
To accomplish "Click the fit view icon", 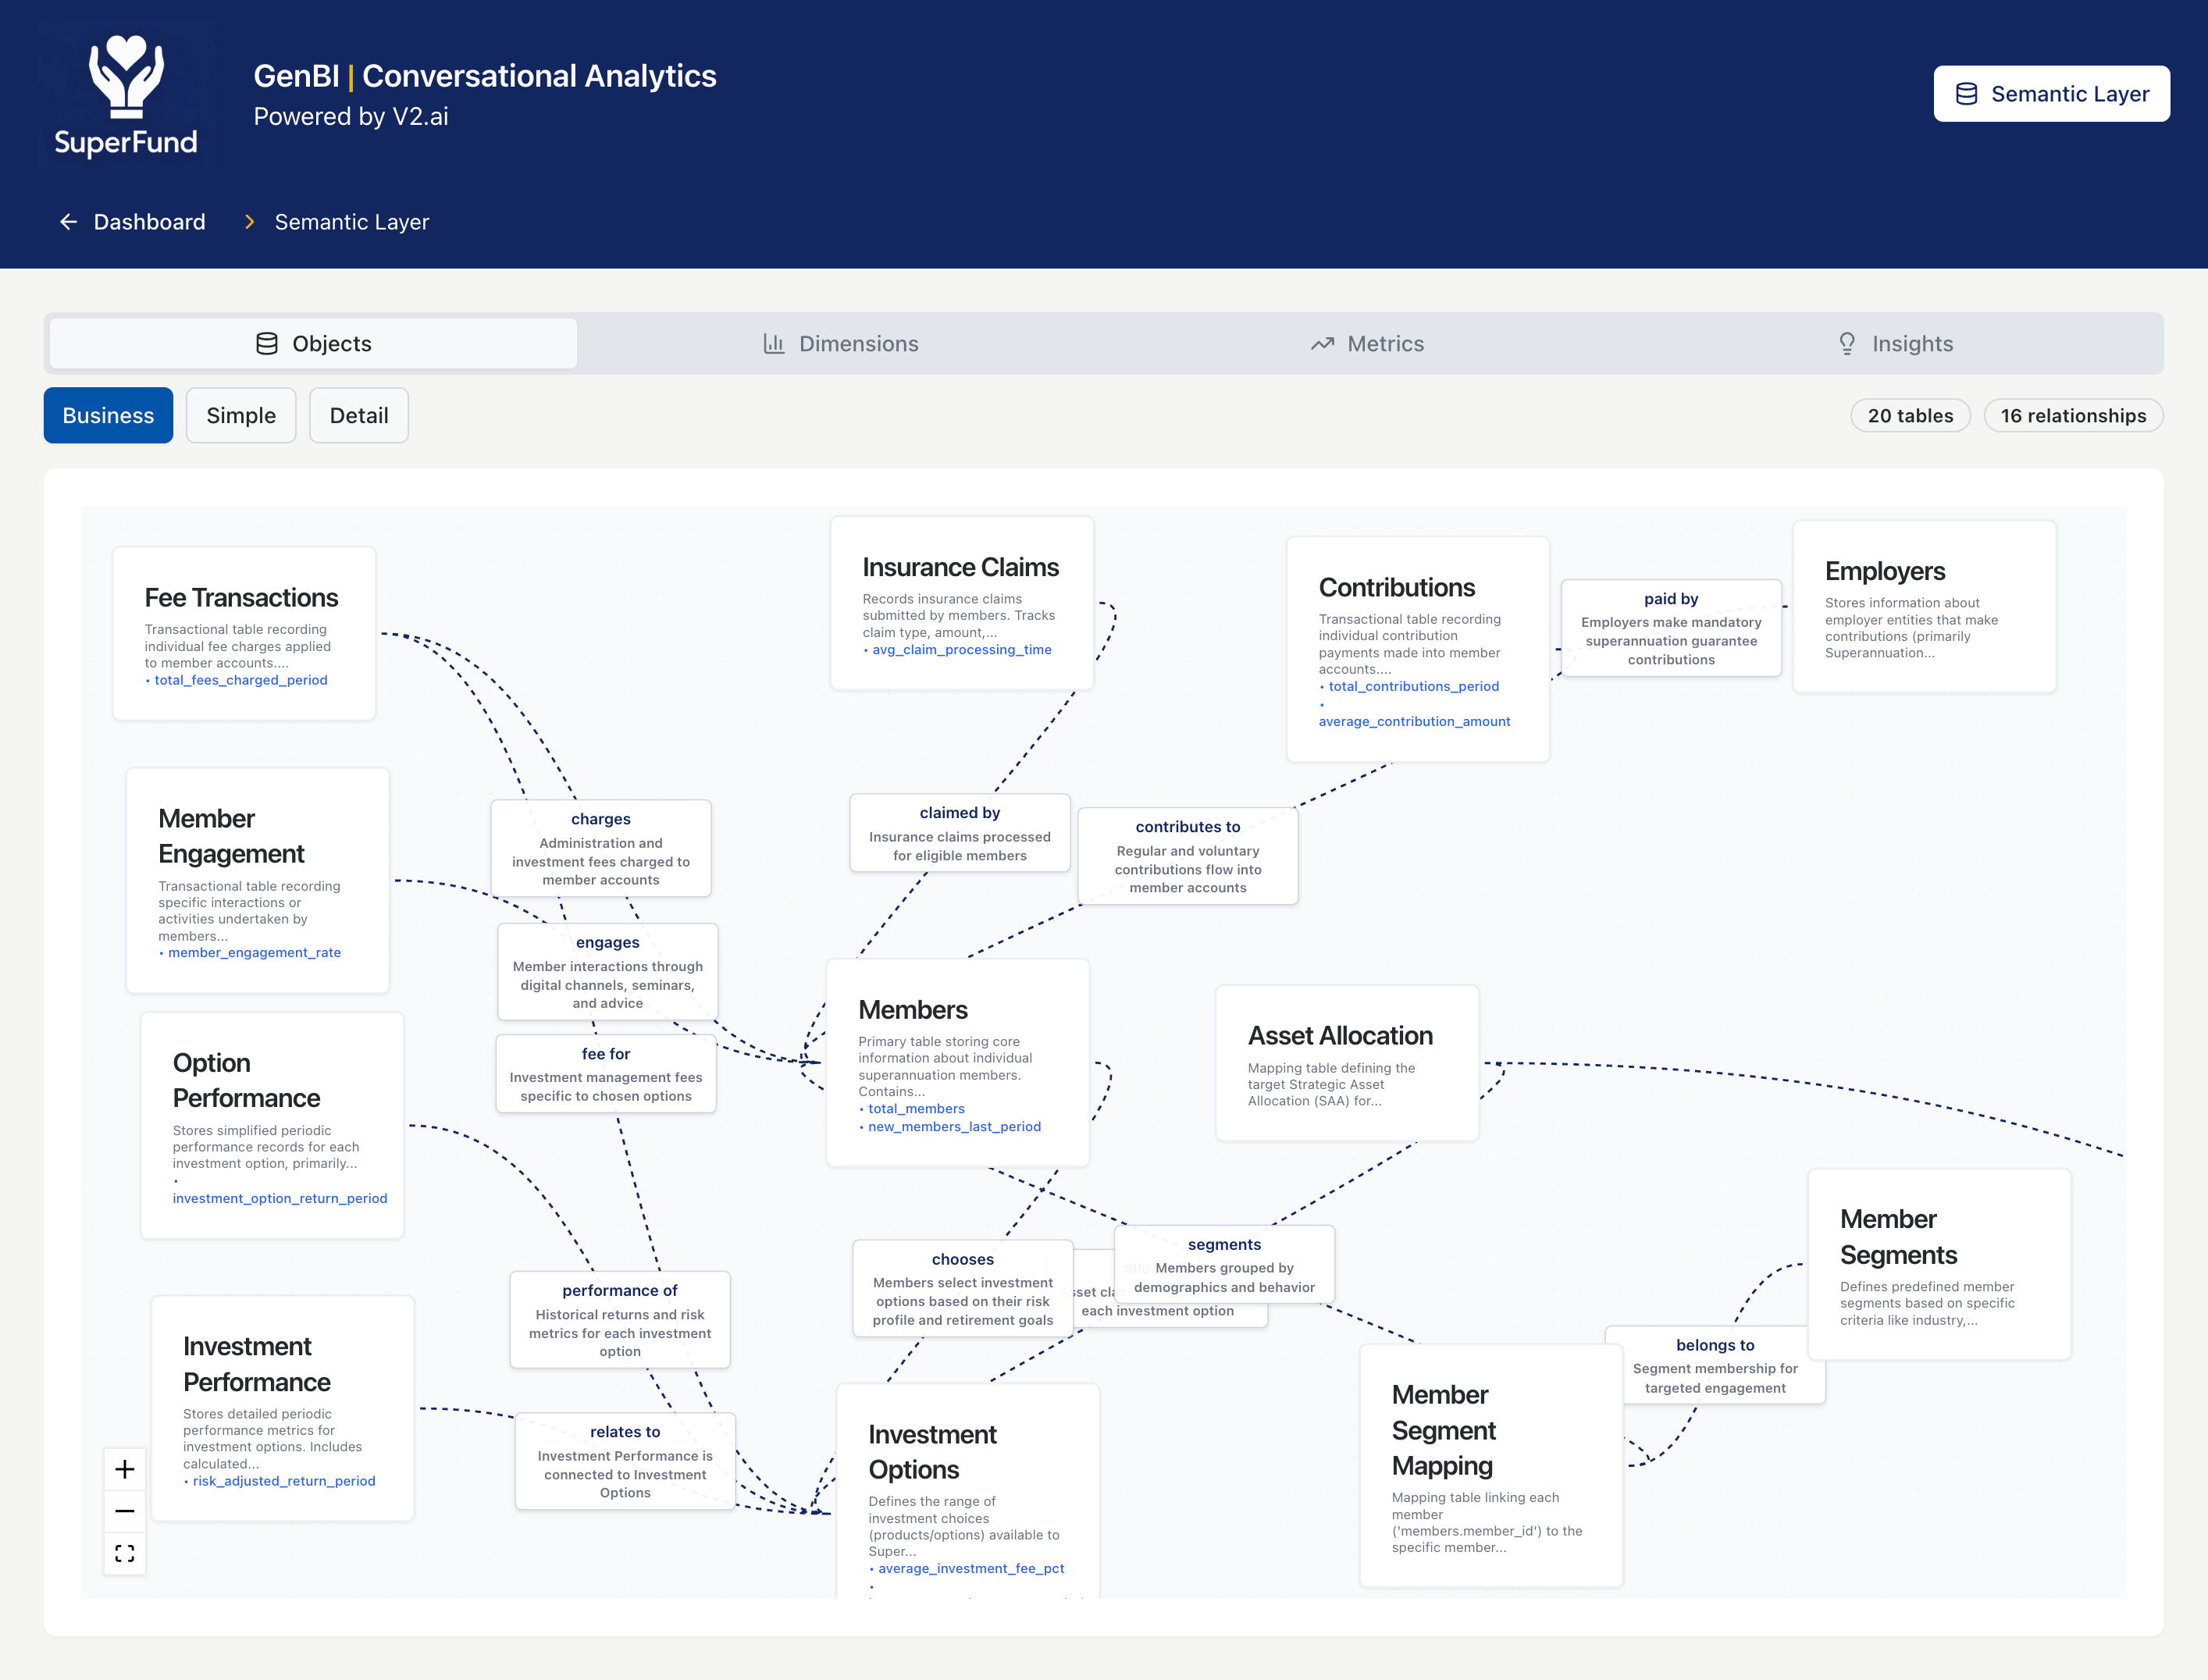I will click(125, 1553).
